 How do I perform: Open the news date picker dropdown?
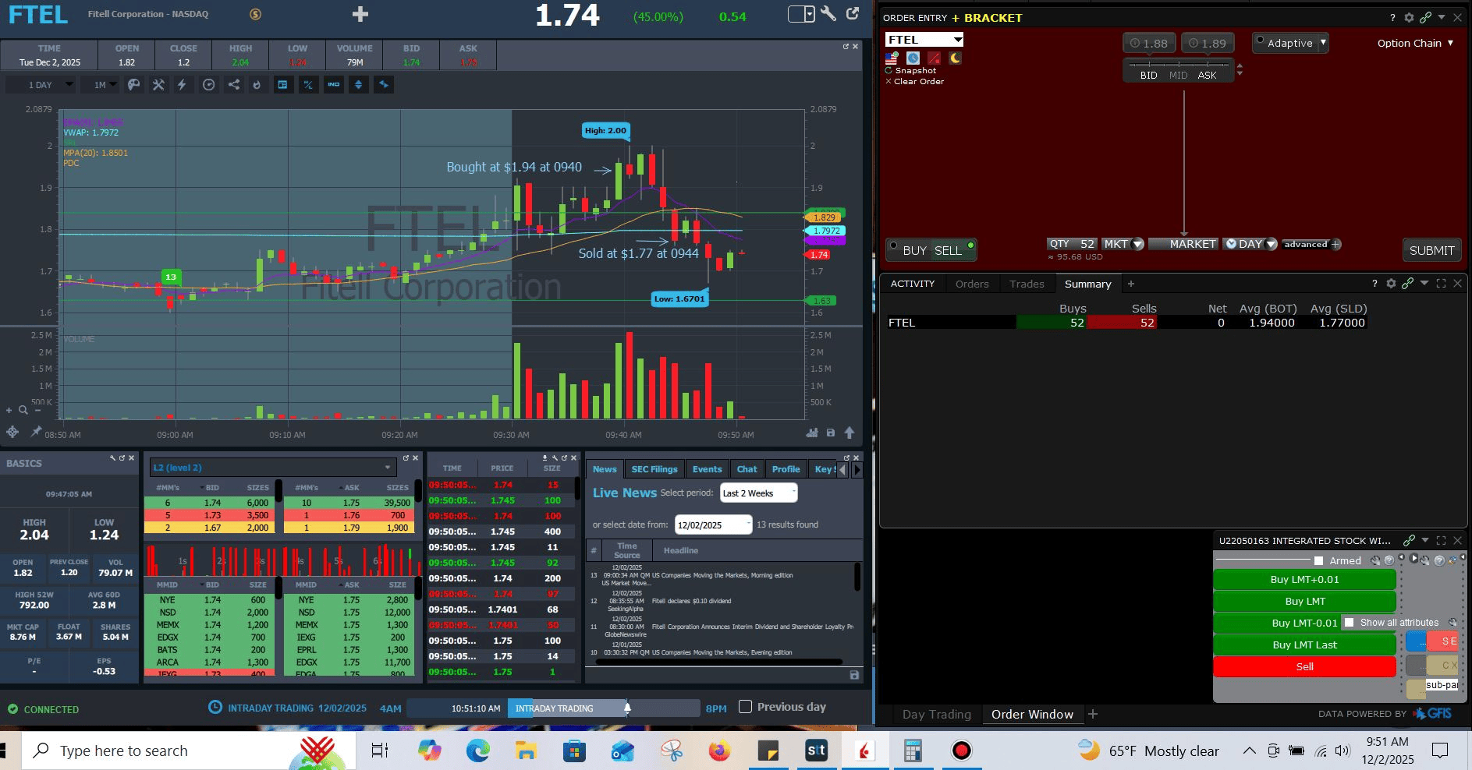tap(713, 525)
